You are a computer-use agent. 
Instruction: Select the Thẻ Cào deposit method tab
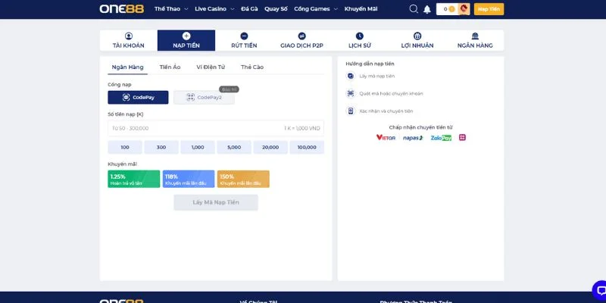(x=252, y=67)
